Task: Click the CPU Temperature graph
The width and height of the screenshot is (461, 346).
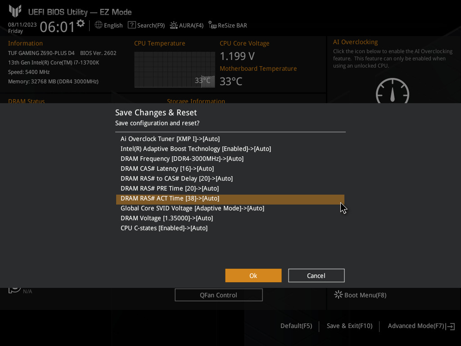Action: (x=175, y=70)
